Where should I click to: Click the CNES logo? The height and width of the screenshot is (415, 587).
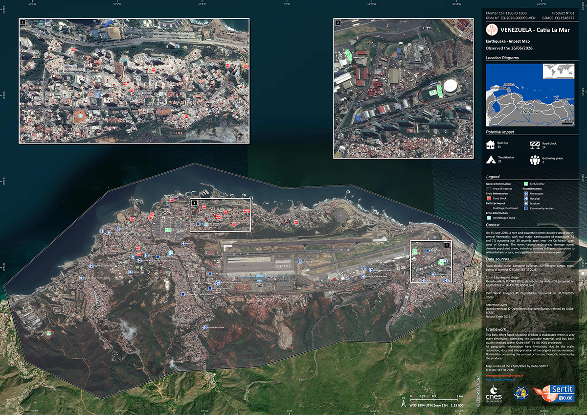pos(494,394)
